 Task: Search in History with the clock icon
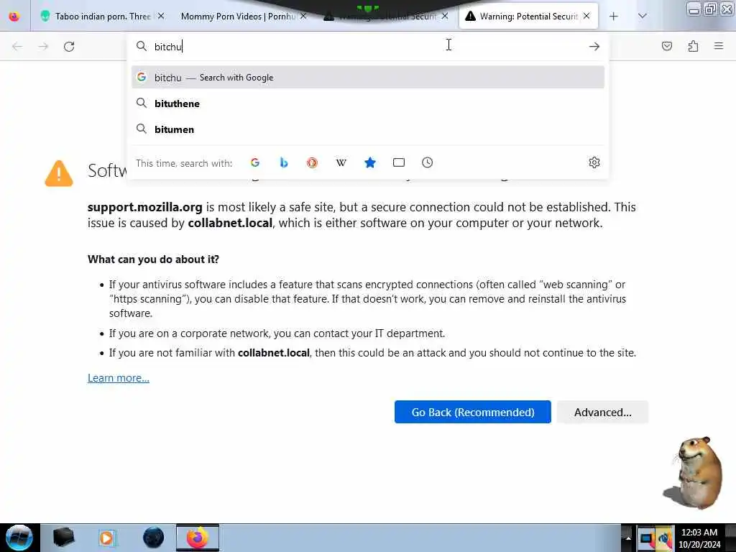[427, 162]
